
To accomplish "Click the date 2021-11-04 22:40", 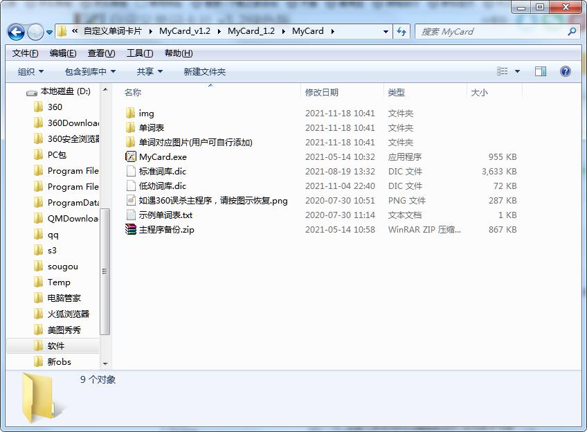I will pos(340,186).
